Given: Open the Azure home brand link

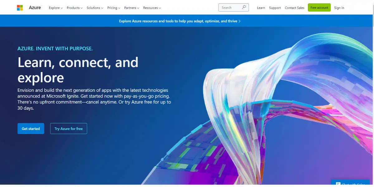Looking at the screenshot, I should [x=35, y=7].
